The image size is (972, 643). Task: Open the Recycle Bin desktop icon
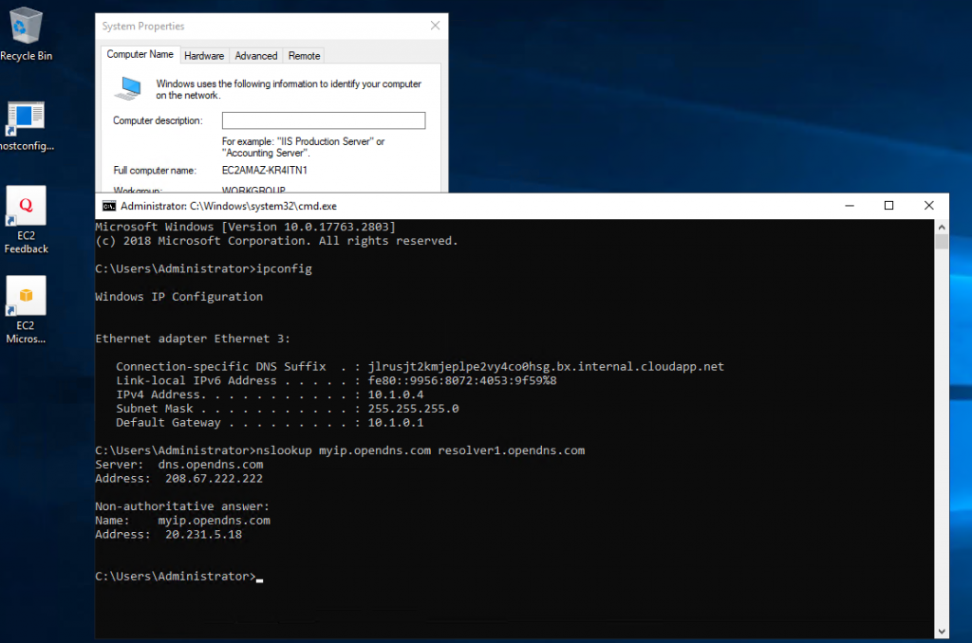coord(26,27)
